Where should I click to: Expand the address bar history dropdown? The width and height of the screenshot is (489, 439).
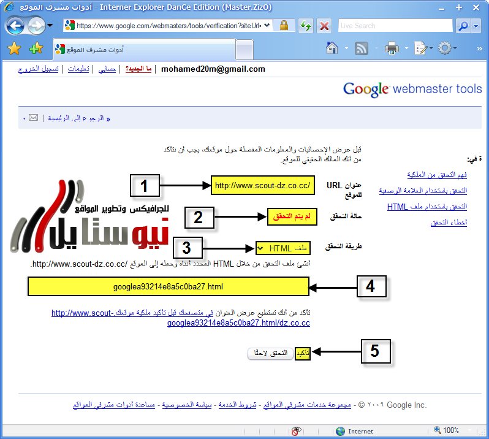(267, 26)
